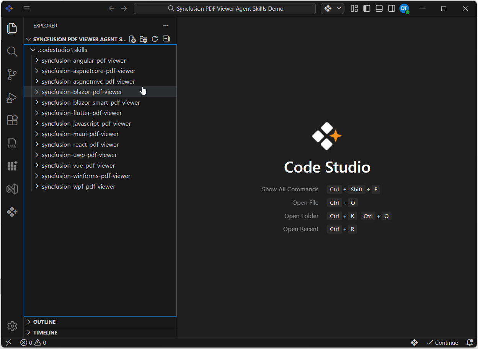This screenshot has width=478, height=349.
Task: Click the Open File label
Action: coord(305,203)
